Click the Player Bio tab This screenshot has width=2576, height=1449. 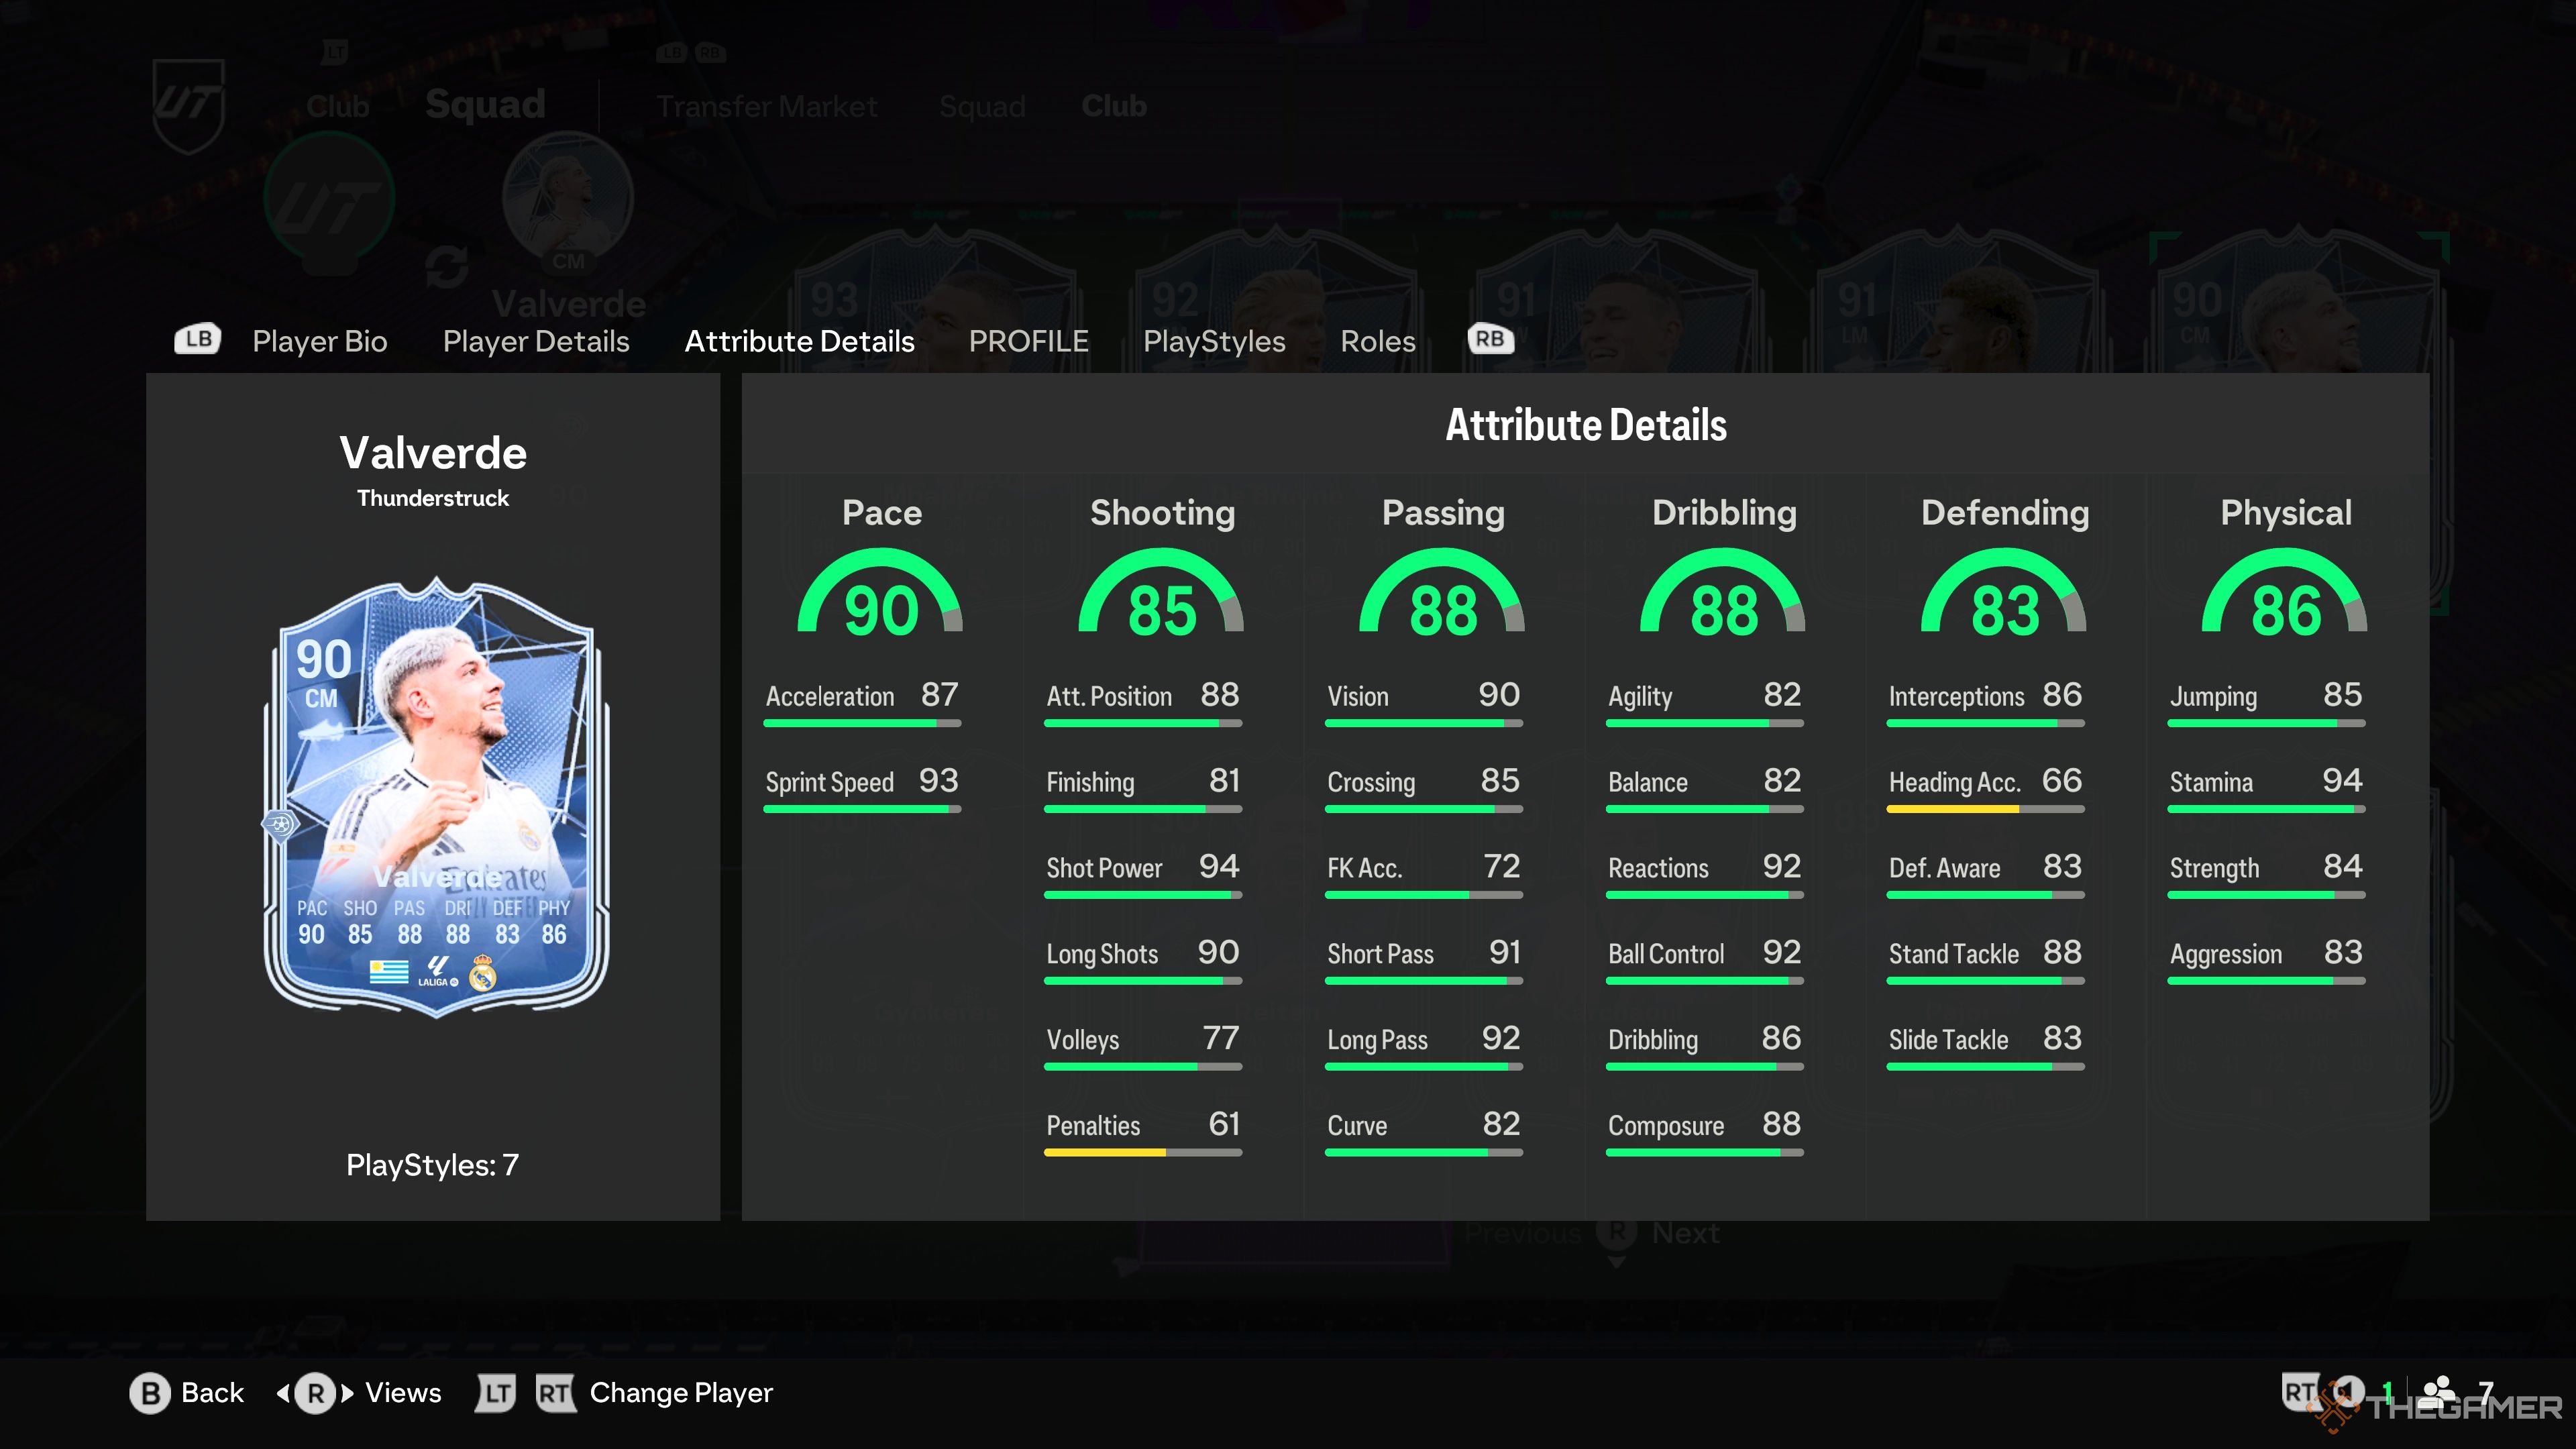(x=320, y=339)
